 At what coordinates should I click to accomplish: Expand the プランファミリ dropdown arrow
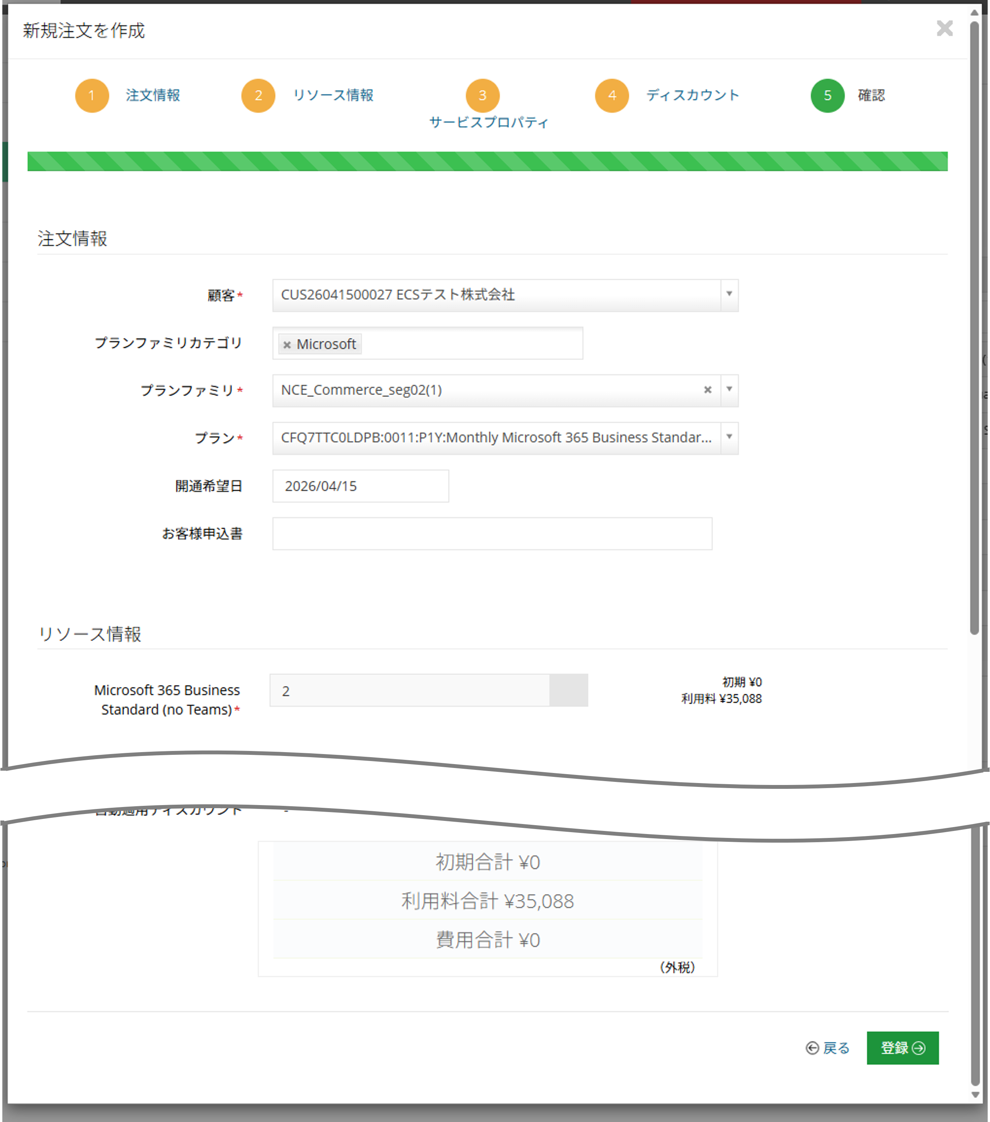click(x=729, y=390)
